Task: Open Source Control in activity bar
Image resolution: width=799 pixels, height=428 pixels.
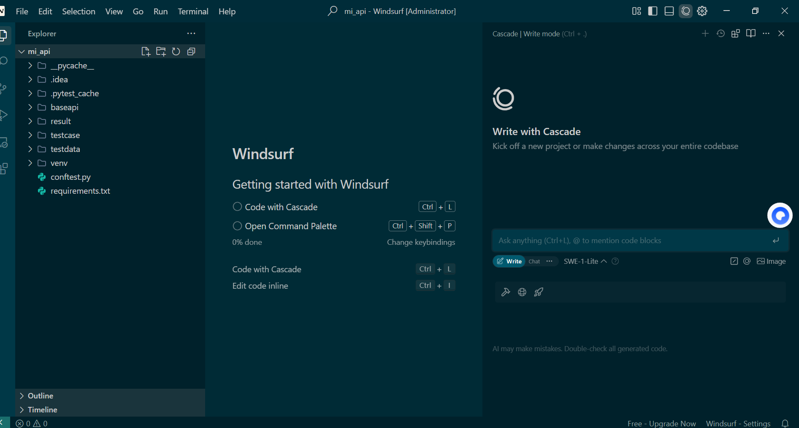Action: 3,88
